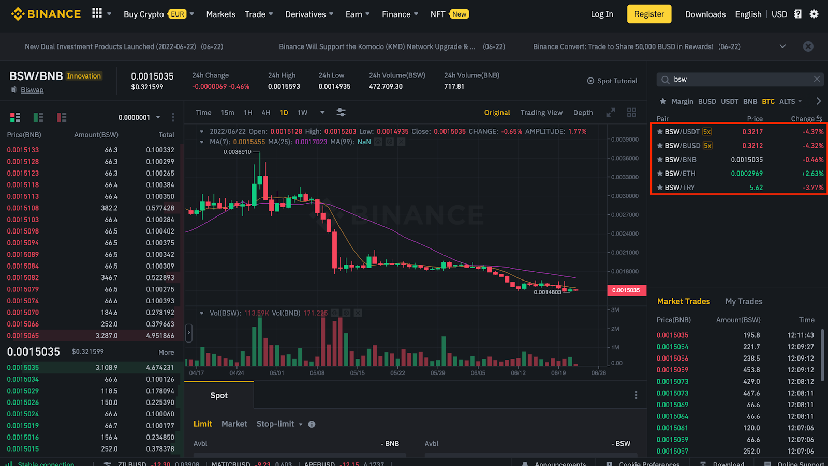Favorite the BSW/ETH pair star
This screenshot has height=466, width=828.
tap(660, 174)
